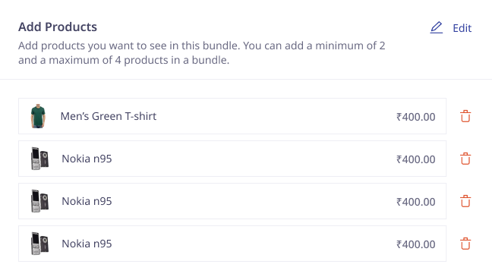Select the last Nokia n95 product name
Viewport: 492px width, 280px height.
(x=87, y=244)
